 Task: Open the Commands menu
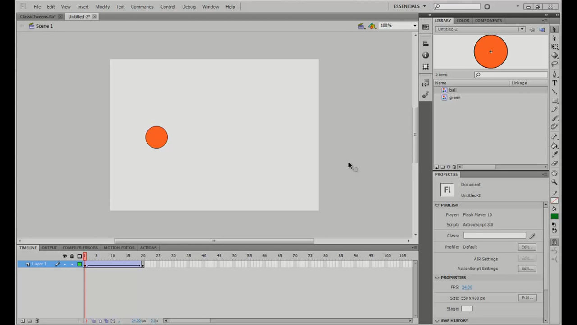[x=142, y=7]
